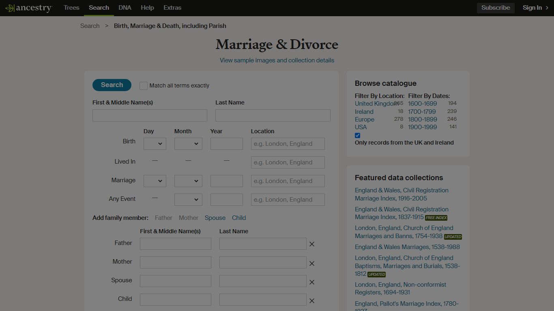Open the Sign In chevron arrow
The image size is (554, 311).
click(547, 8)
